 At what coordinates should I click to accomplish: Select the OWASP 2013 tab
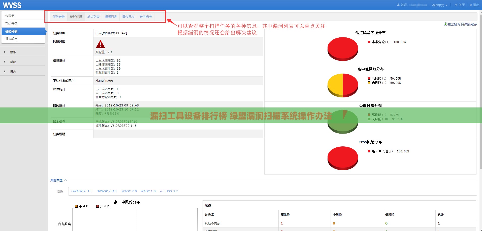[81, 191]
